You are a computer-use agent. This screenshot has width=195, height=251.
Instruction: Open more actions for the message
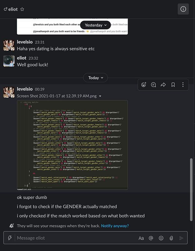[183, 84]
